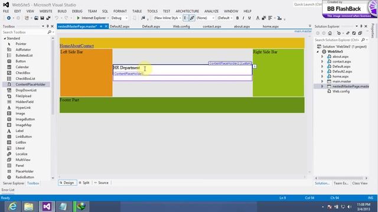Expand the main.master node
Screen dimensions: 378x212
pyautogui.click(x=322, y=81)
